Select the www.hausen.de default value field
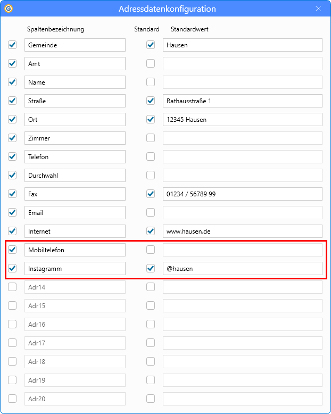Viewport: 331px width, 414px height. click(242, 231)
